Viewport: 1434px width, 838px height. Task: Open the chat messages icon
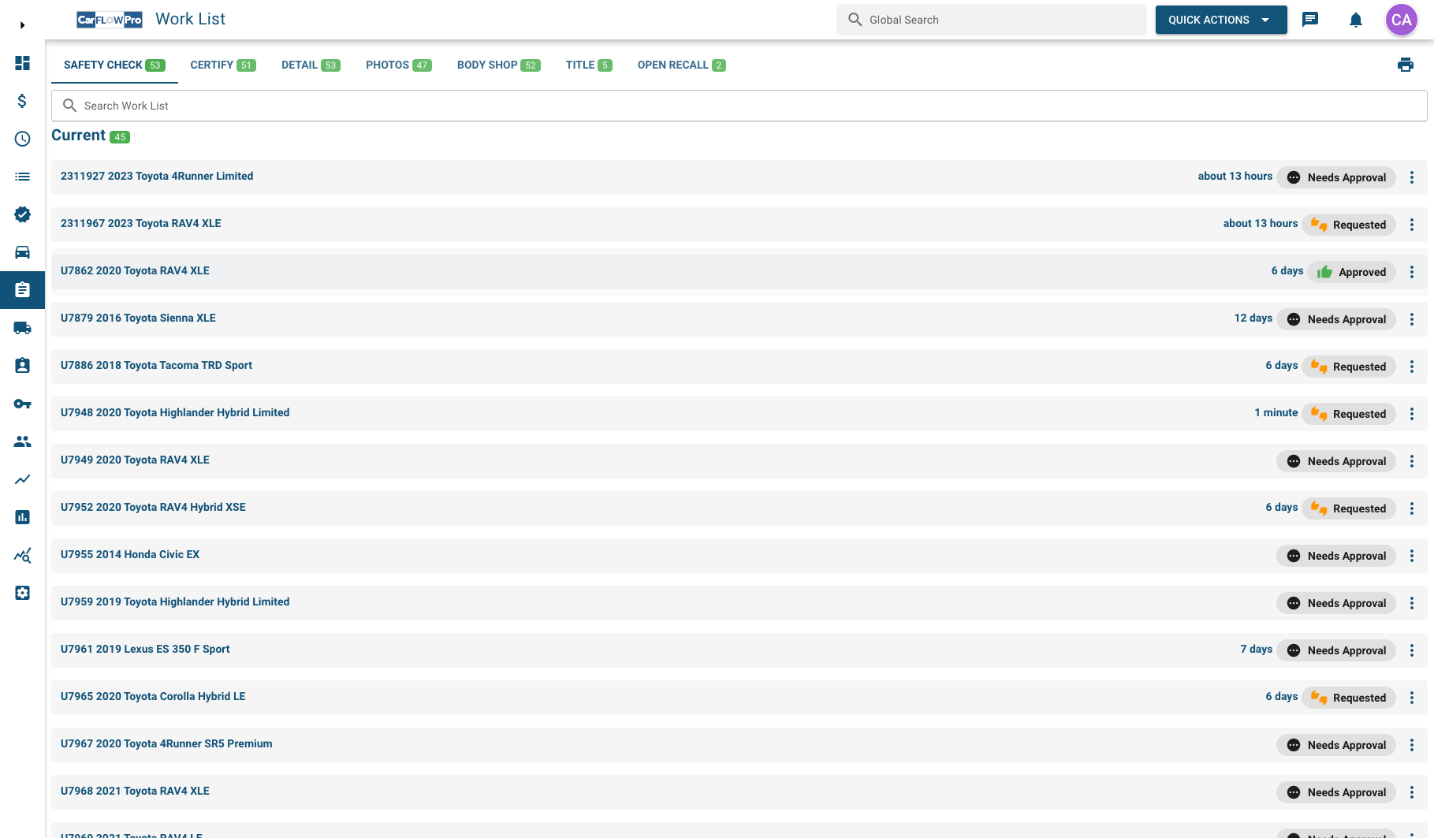(x=1311, y=20)
